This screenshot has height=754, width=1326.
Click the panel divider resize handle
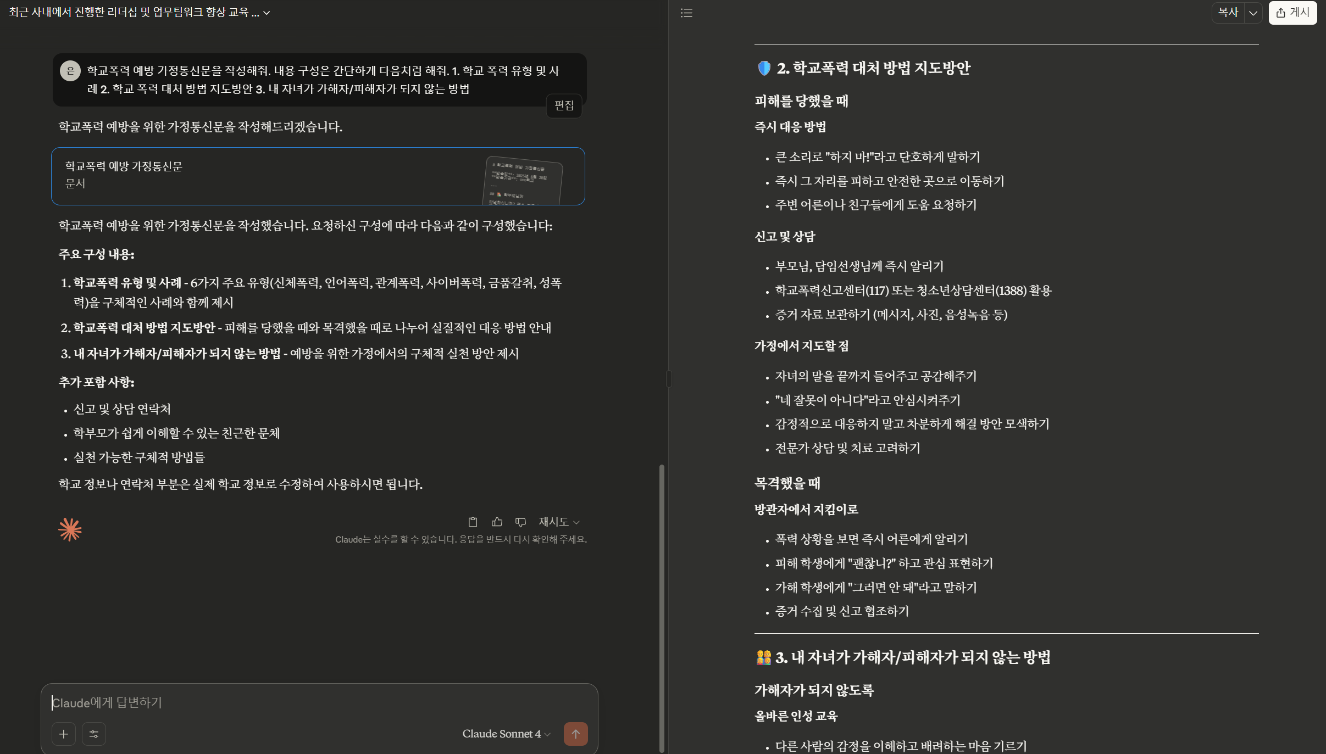(x=669, y=378)
